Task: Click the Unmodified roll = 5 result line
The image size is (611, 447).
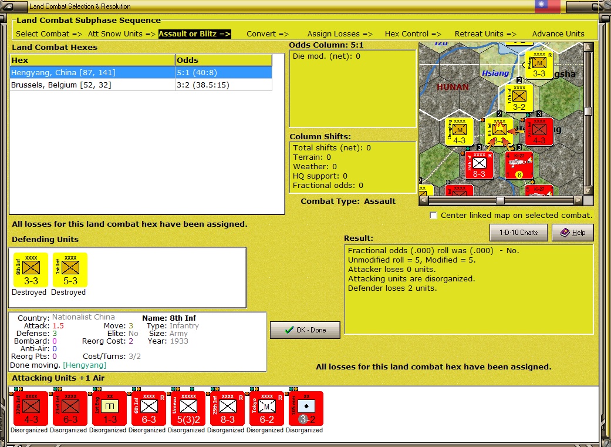Action: click(x=412, y=260)
